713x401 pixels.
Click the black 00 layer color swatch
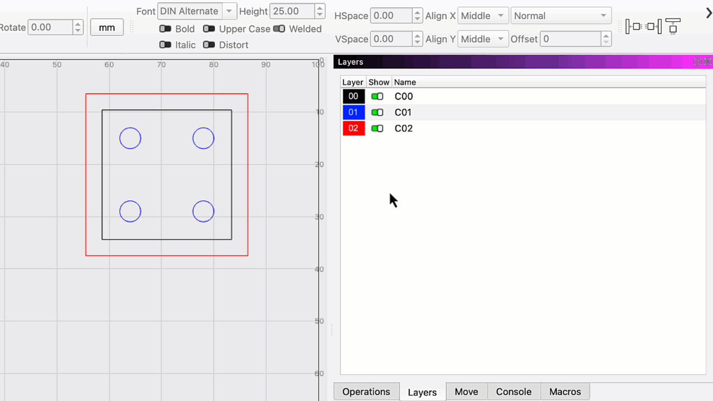pos(353,96)
